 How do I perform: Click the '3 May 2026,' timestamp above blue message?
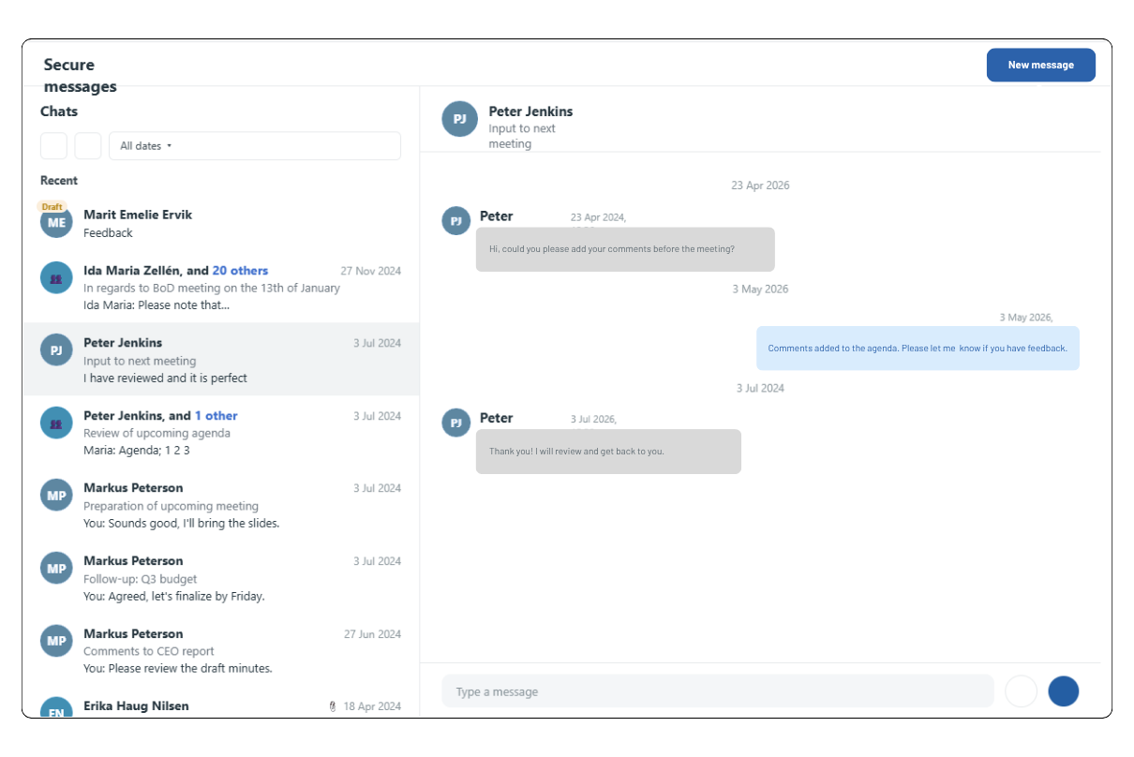click(1026, 318)
